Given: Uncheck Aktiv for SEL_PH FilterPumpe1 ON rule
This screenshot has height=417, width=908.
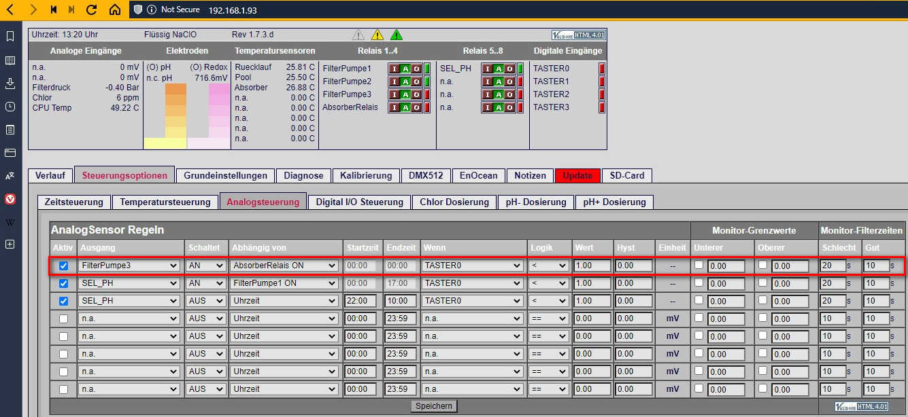Looking at the screenshot, I should (63, 283).
